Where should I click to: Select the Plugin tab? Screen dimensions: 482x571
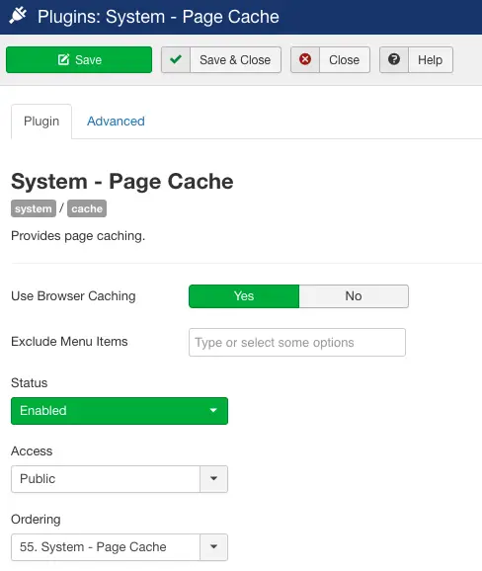tap(41, 122)
